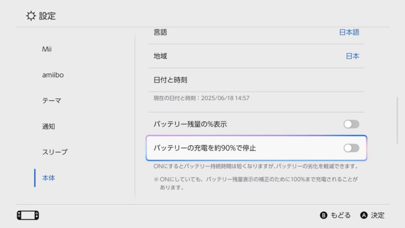This screenshot has height=228, width=405.
Task: Open the 地域 region setting row
Action: pos(257,56)
